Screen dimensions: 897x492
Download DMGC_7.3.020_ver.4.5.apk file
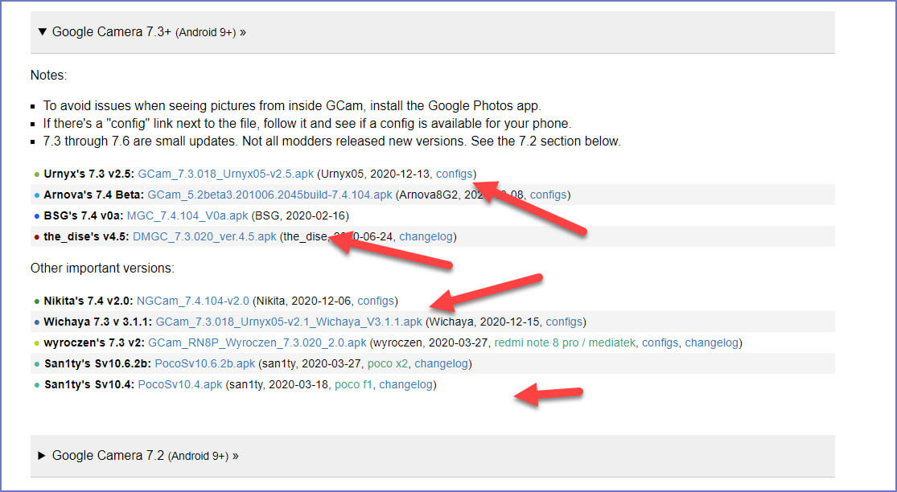click(204, 236)
